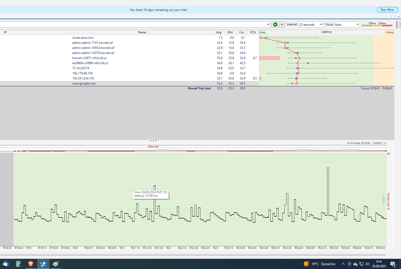Open the 10 minutes timeline range dropdown
Screen dimensions: 401x269
[385, 143]
